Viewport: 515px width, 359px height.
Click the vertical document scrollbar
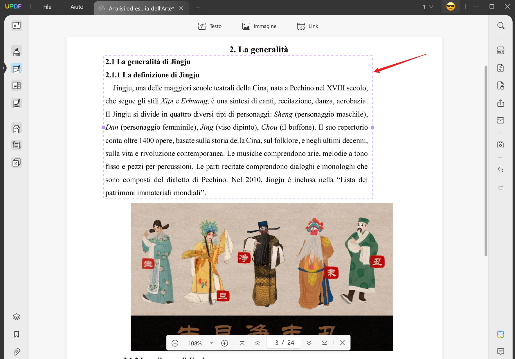coord(486,161)
